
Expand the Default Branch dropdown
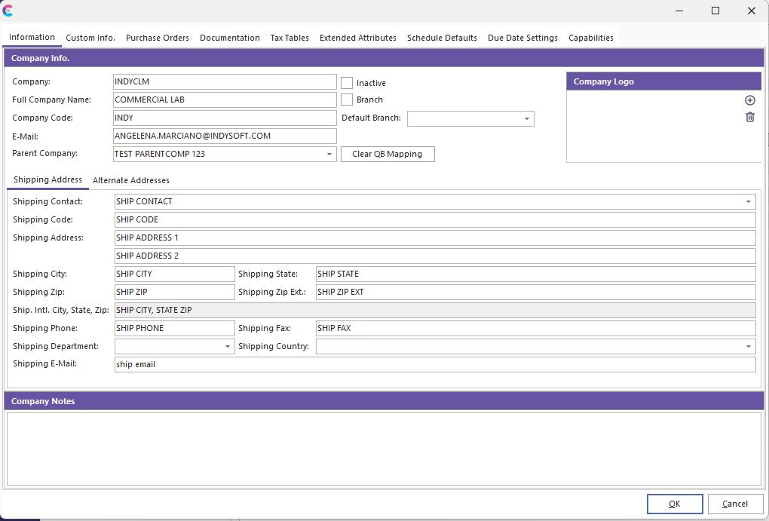[526, 118]
